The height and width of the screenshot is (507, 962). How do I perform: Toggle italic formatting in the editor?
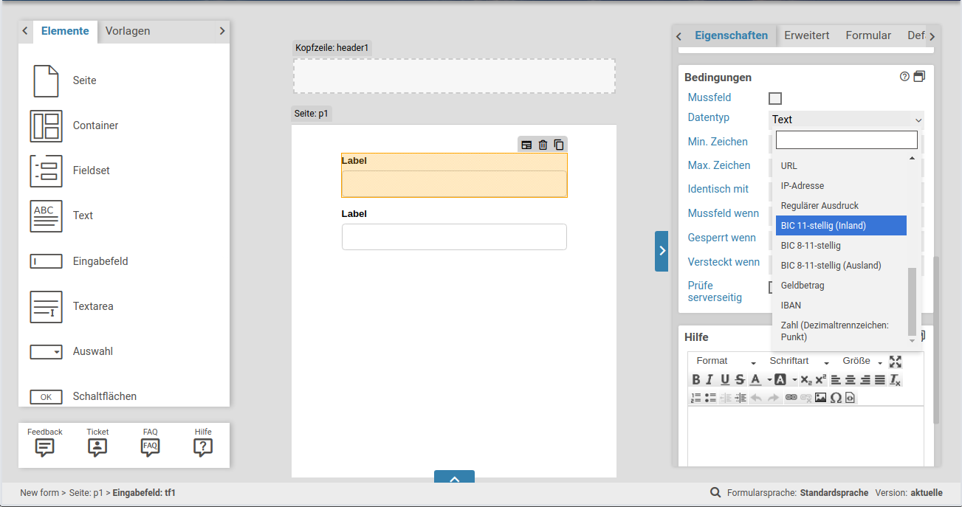click(710, 380)
